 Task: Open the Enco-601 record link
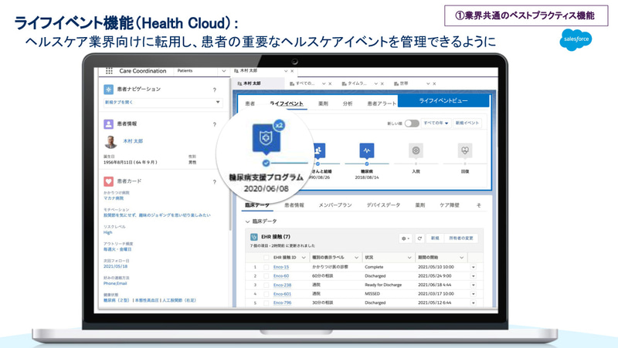282,294
